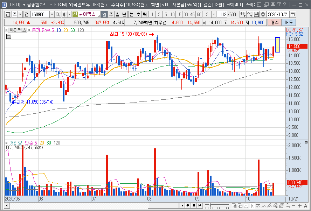Screen dimensions: 311x211
Task: Select the daily (일) chart period
Action: pos(104,14)
